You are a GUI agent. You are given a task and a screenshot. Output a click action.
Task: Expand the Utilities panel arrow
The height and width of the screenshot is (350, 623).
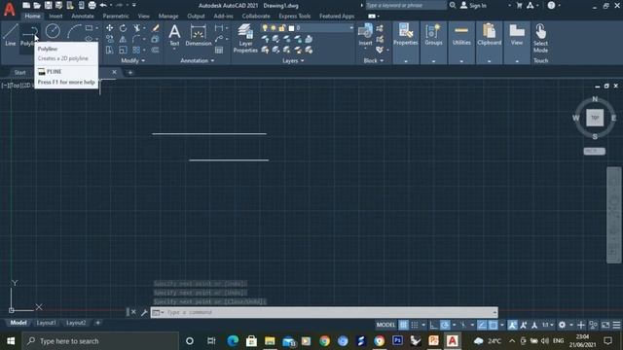461,61
